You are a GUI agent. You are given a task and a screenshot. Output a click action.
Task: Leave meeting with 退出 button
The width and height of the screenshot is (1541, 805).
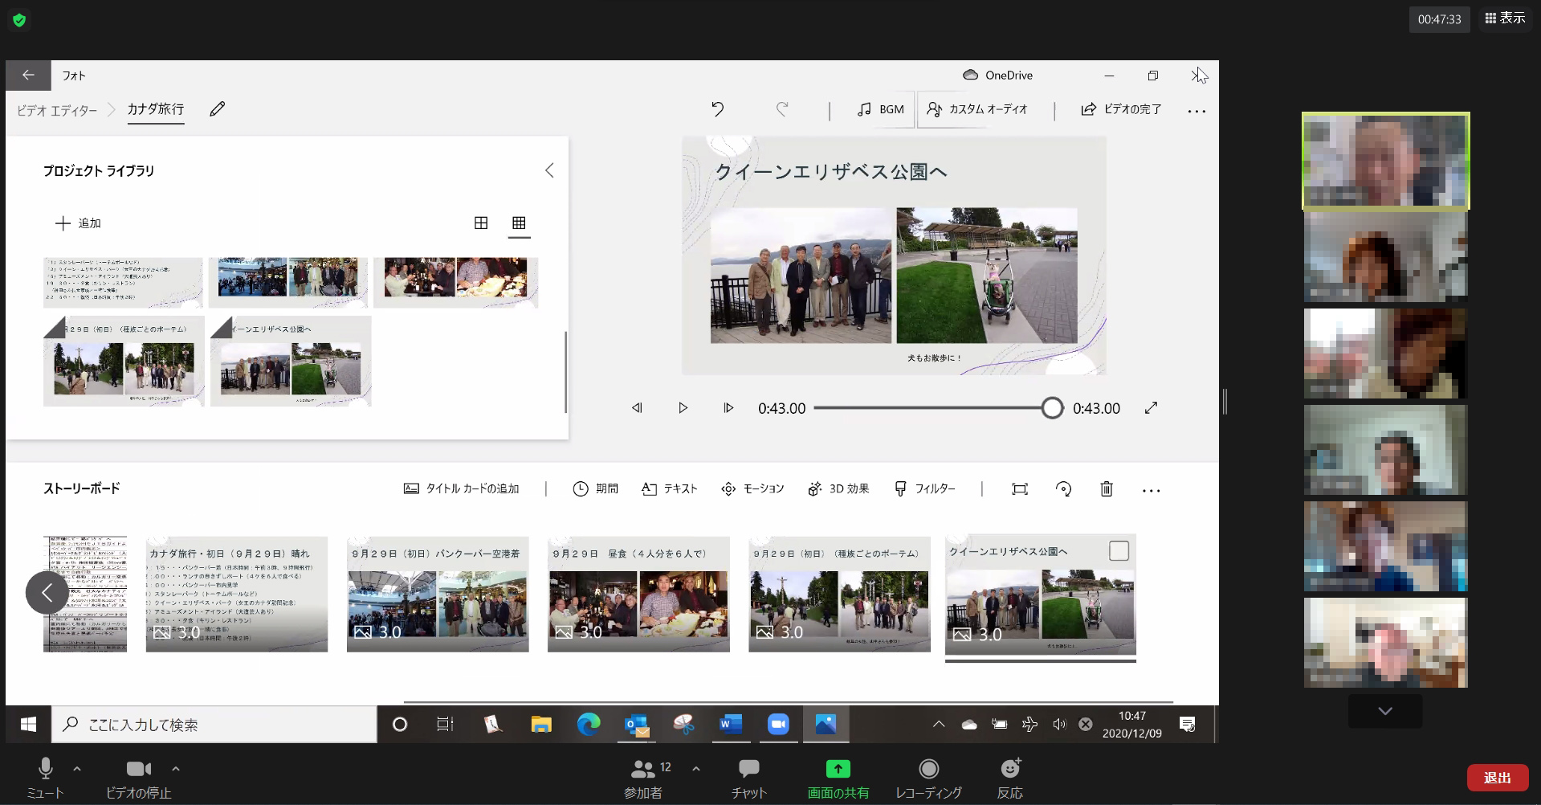pos(1497,778)
